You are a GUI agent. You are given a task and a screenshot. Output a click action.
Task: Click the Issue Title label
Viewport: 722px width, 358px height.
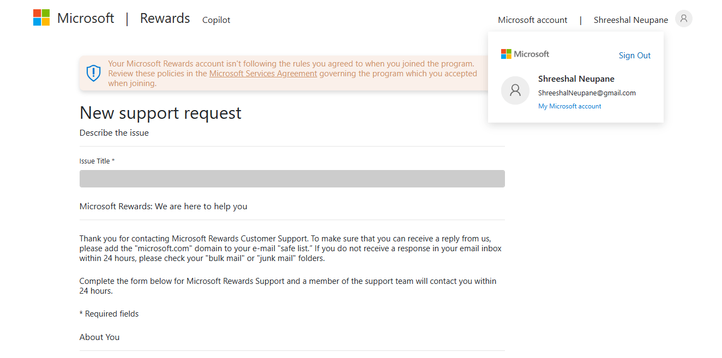[x=97, y=161]
